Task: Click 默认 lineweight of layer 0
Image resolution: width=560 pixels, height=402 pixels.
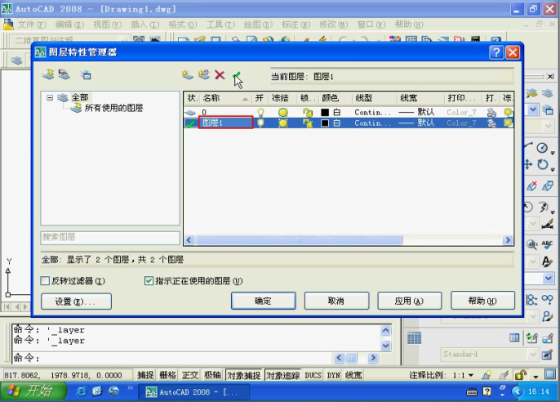Action: click(417, 112)
